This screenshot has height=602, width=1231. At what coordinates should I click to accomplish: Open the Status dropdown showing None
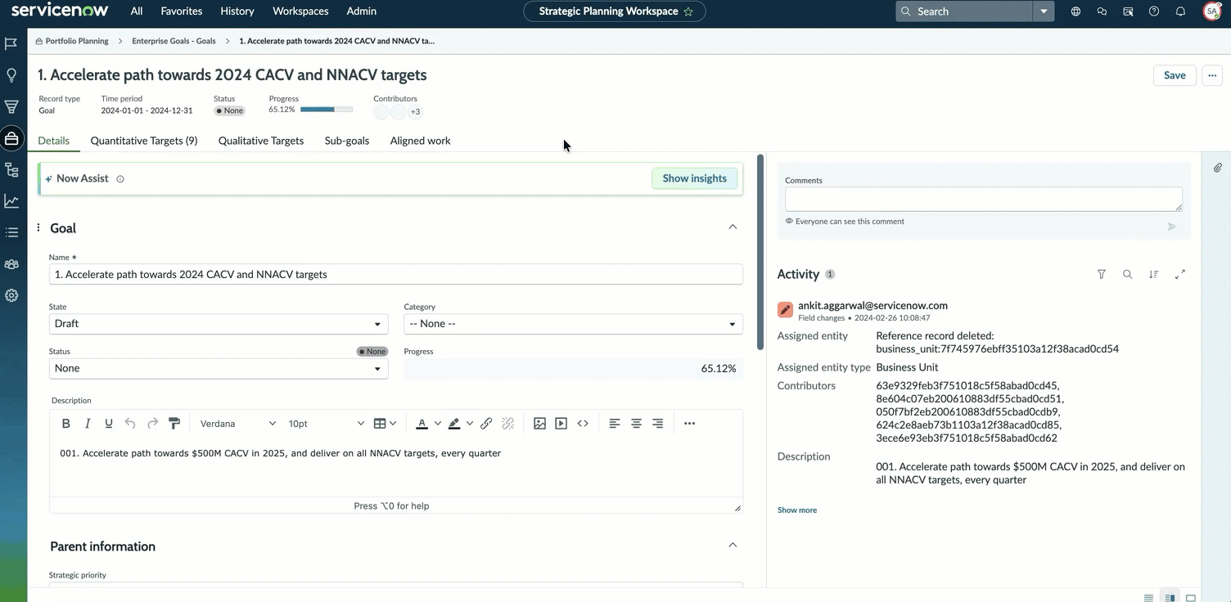click(x=219, y=369)
